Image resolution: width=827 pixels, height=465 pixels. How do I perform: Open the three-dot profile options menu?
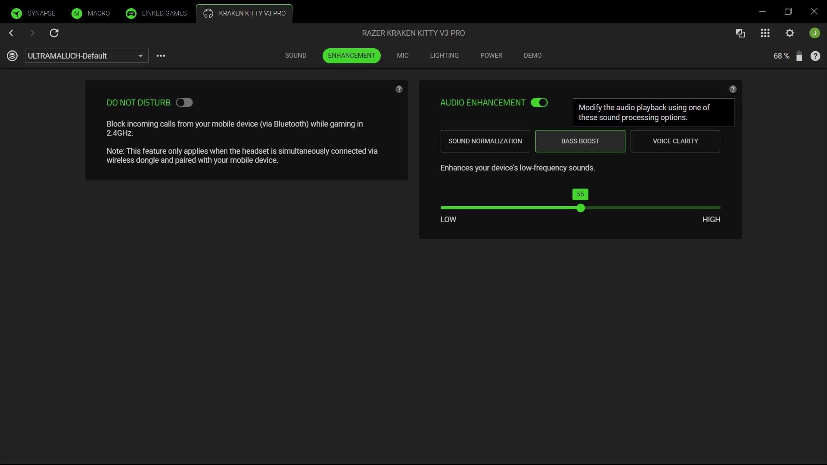161,56
